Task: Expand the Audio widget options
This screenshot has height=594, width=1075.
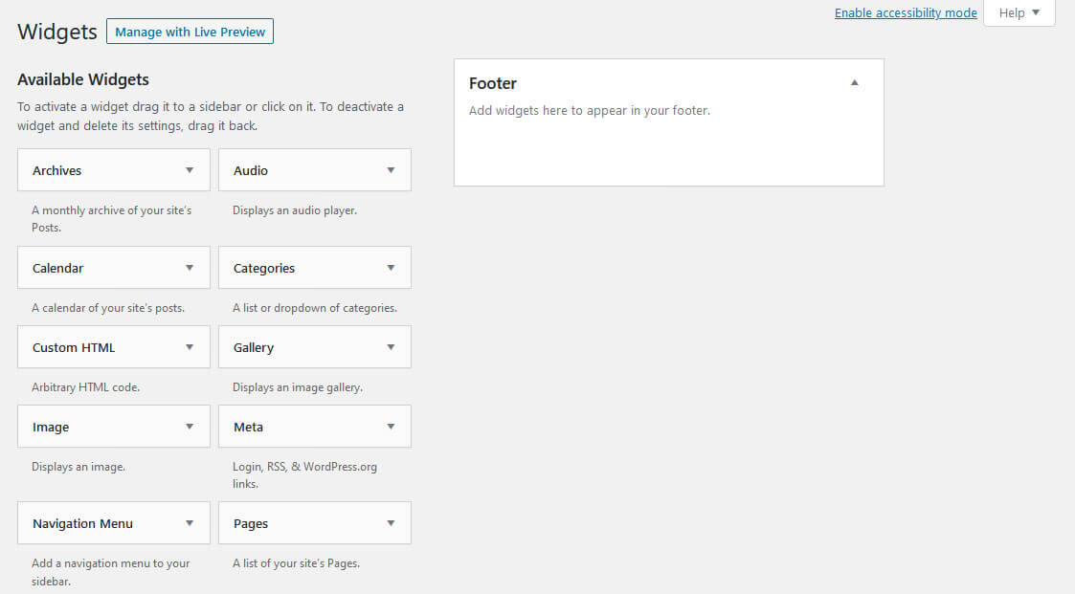Action: [x=391, y=169]
